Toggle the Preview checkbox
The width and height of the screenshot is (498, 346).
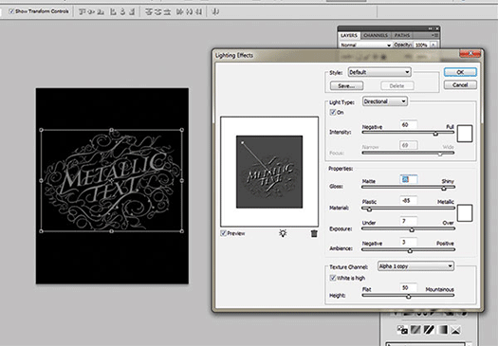(x=223, y=233)
